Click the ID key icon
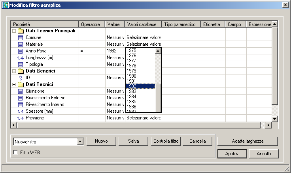291x173 pixels. click(x=21, y=78)
